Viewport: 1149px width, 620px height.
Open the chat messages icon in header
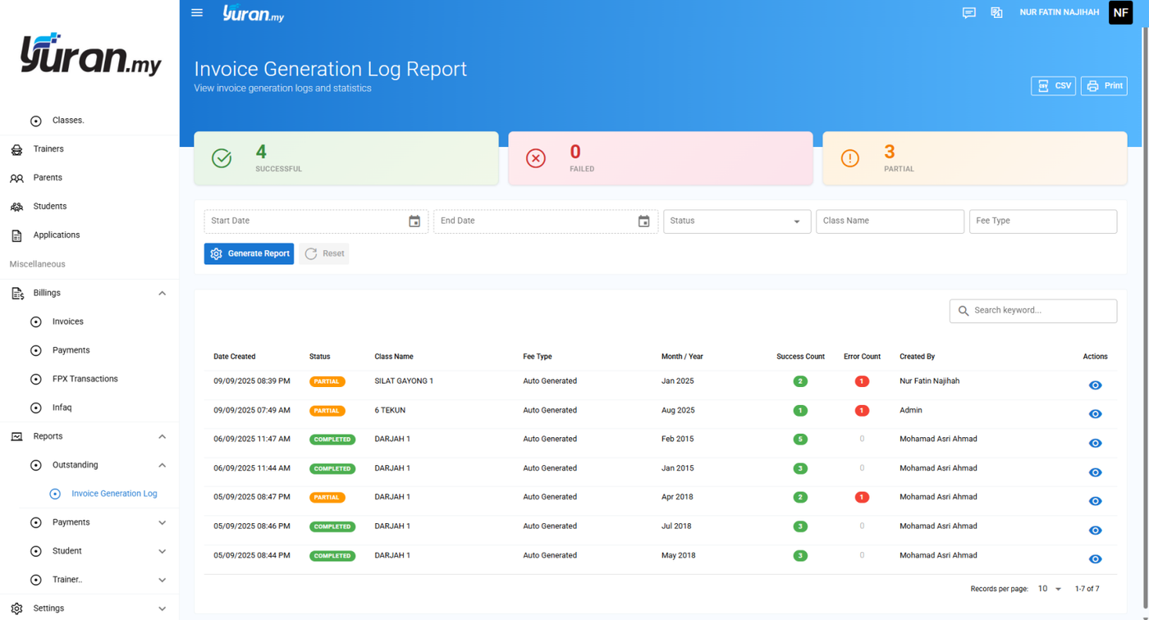click(969, 13)
